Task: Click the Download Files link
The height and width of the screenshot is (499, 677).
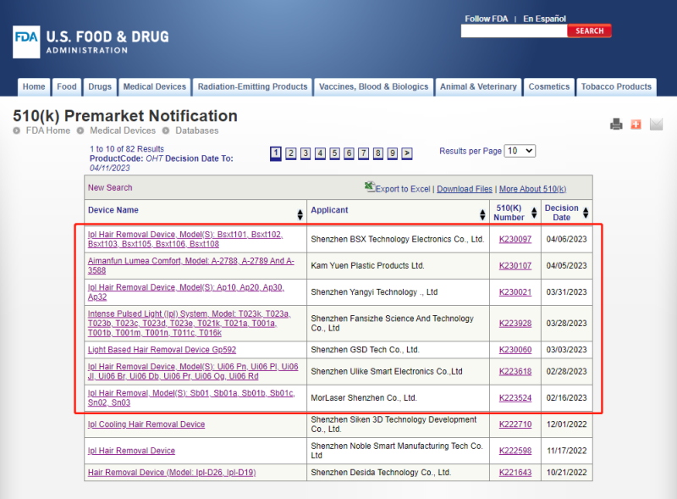Action: pyautogui.click(x=465, y=189)
